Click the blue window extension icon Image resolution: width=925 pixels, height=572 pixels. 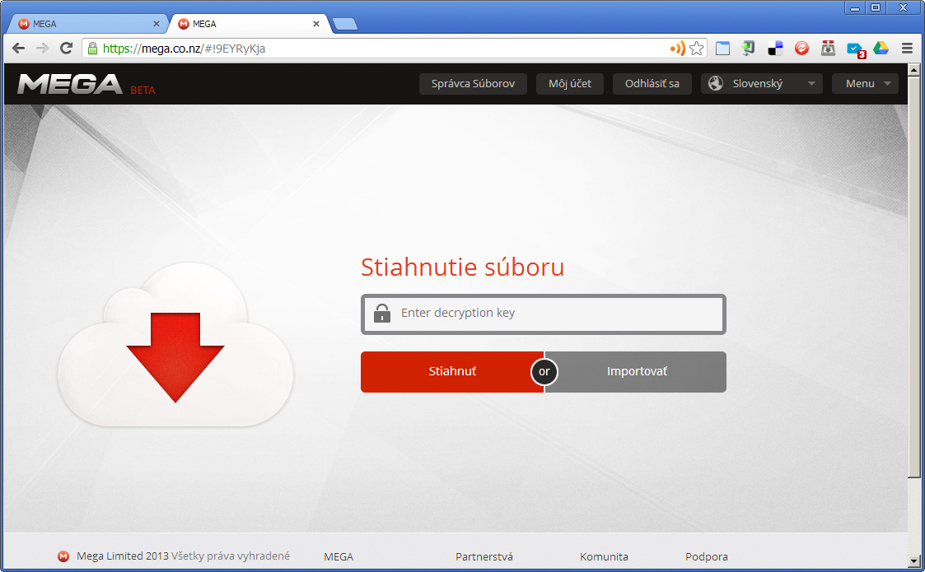[x=722, y=49]
